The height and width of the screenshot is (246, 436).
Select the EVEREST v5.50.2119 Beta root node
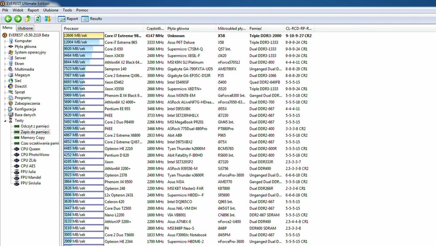point(29,35)
